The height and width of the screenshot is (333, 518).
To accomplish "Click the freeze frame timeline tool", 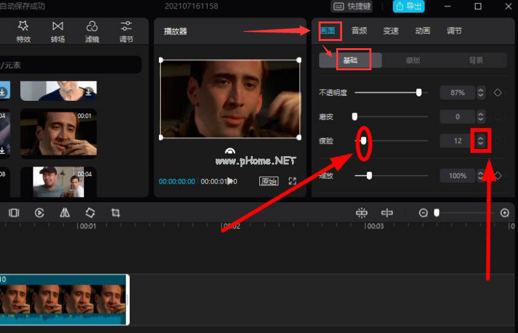I will click(14, 213).
